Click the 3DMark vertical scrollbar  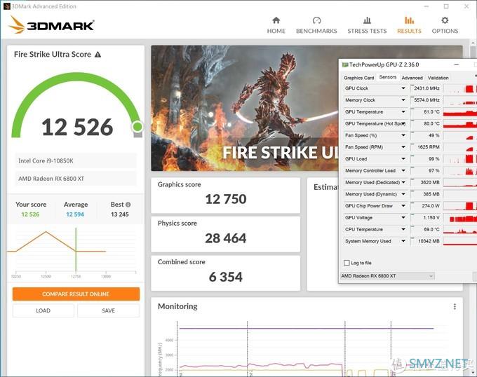[x=472, y=207]
